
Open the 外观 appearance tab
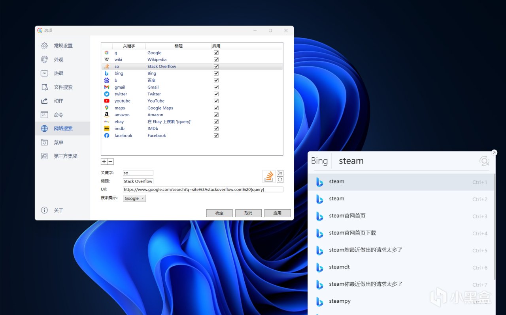(62, 60)
